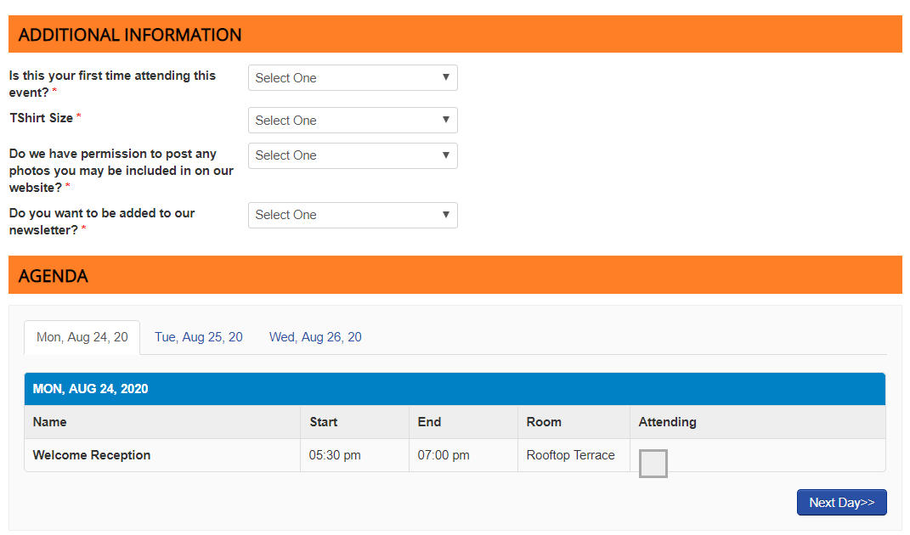
Task: Click the blue MON, AUG 24, 2020 banner
Action: point(90,389)
